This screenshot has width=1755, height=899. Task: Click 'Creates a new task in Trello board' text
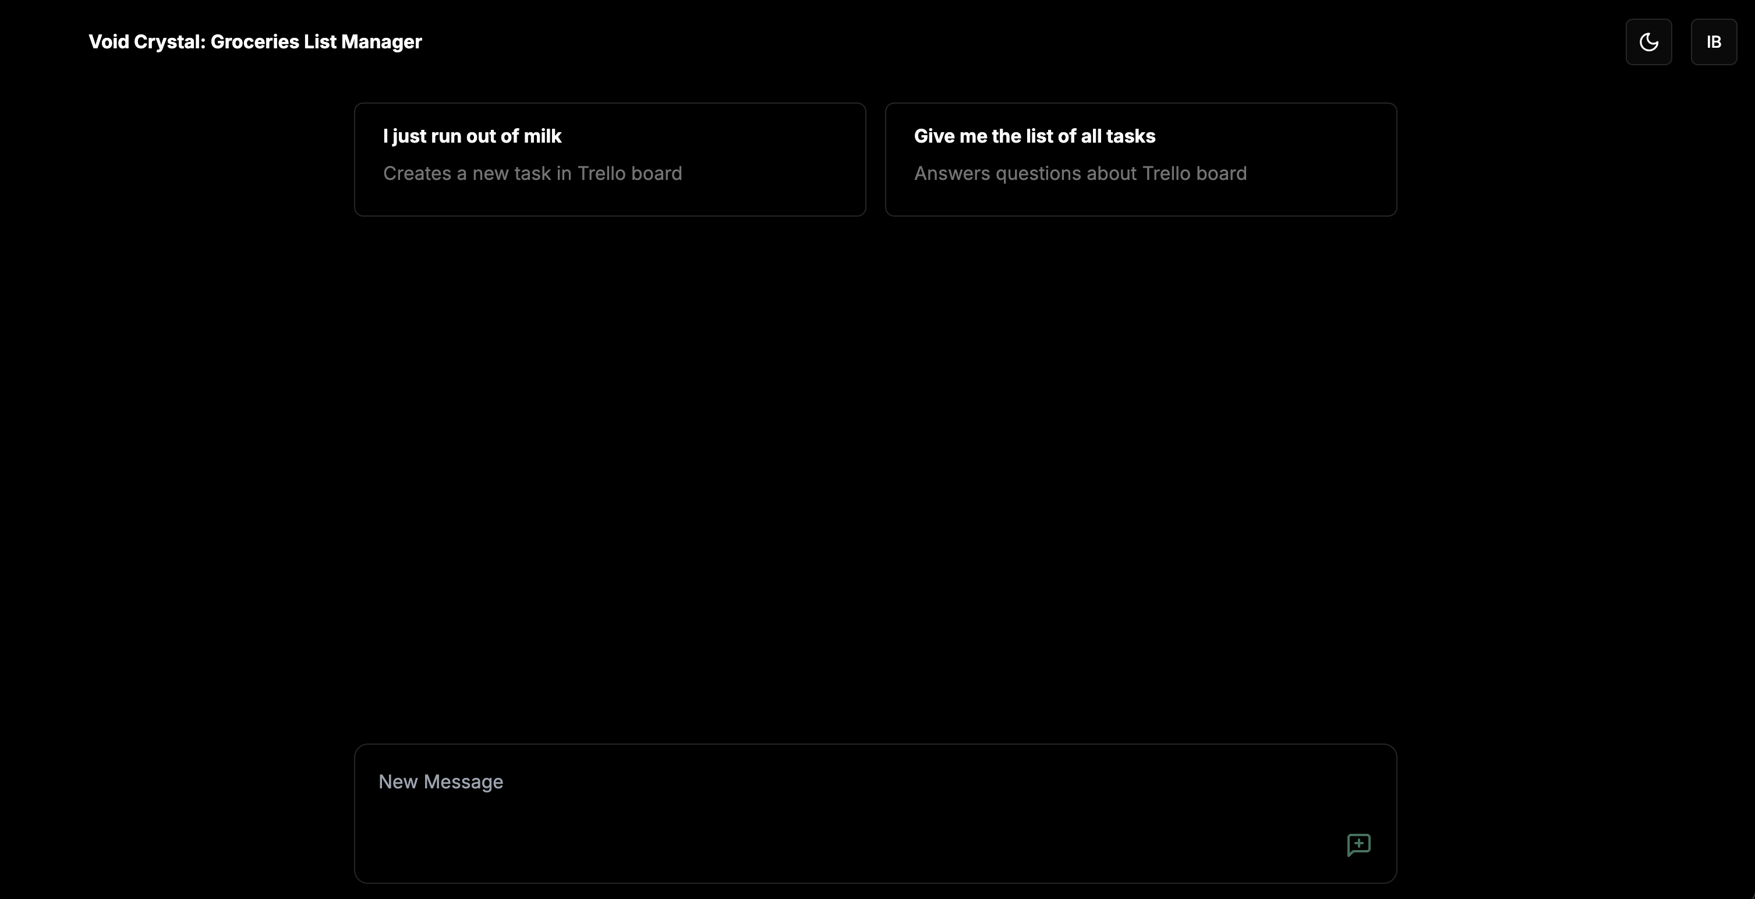pos(532,174)
